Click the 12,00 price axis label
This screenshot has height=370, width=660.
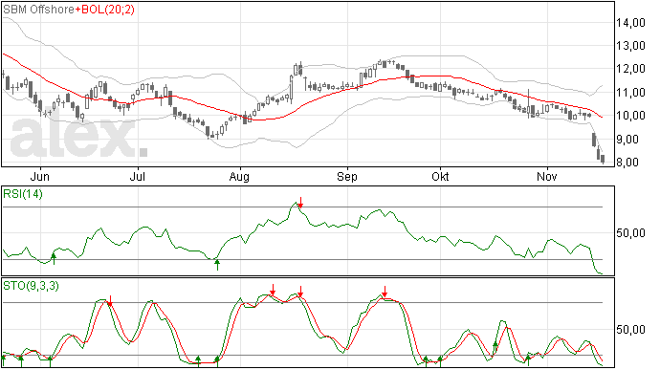[x=630, y=69]
